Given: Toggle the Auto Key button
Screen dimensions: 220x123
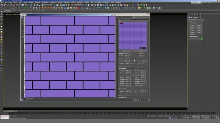Looking at the screenshot, I should [x=198, y=116].
